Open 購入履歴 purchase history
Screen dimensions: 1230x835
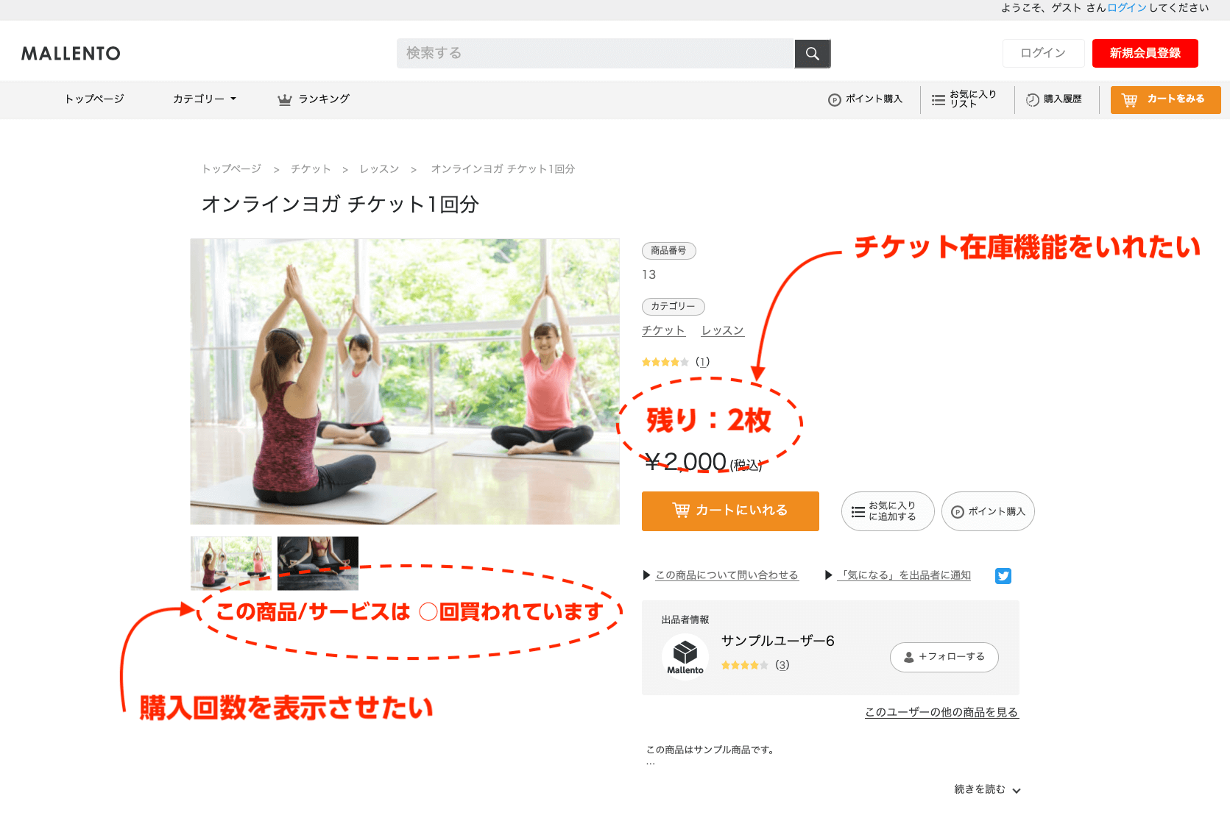pos(1054,99)
